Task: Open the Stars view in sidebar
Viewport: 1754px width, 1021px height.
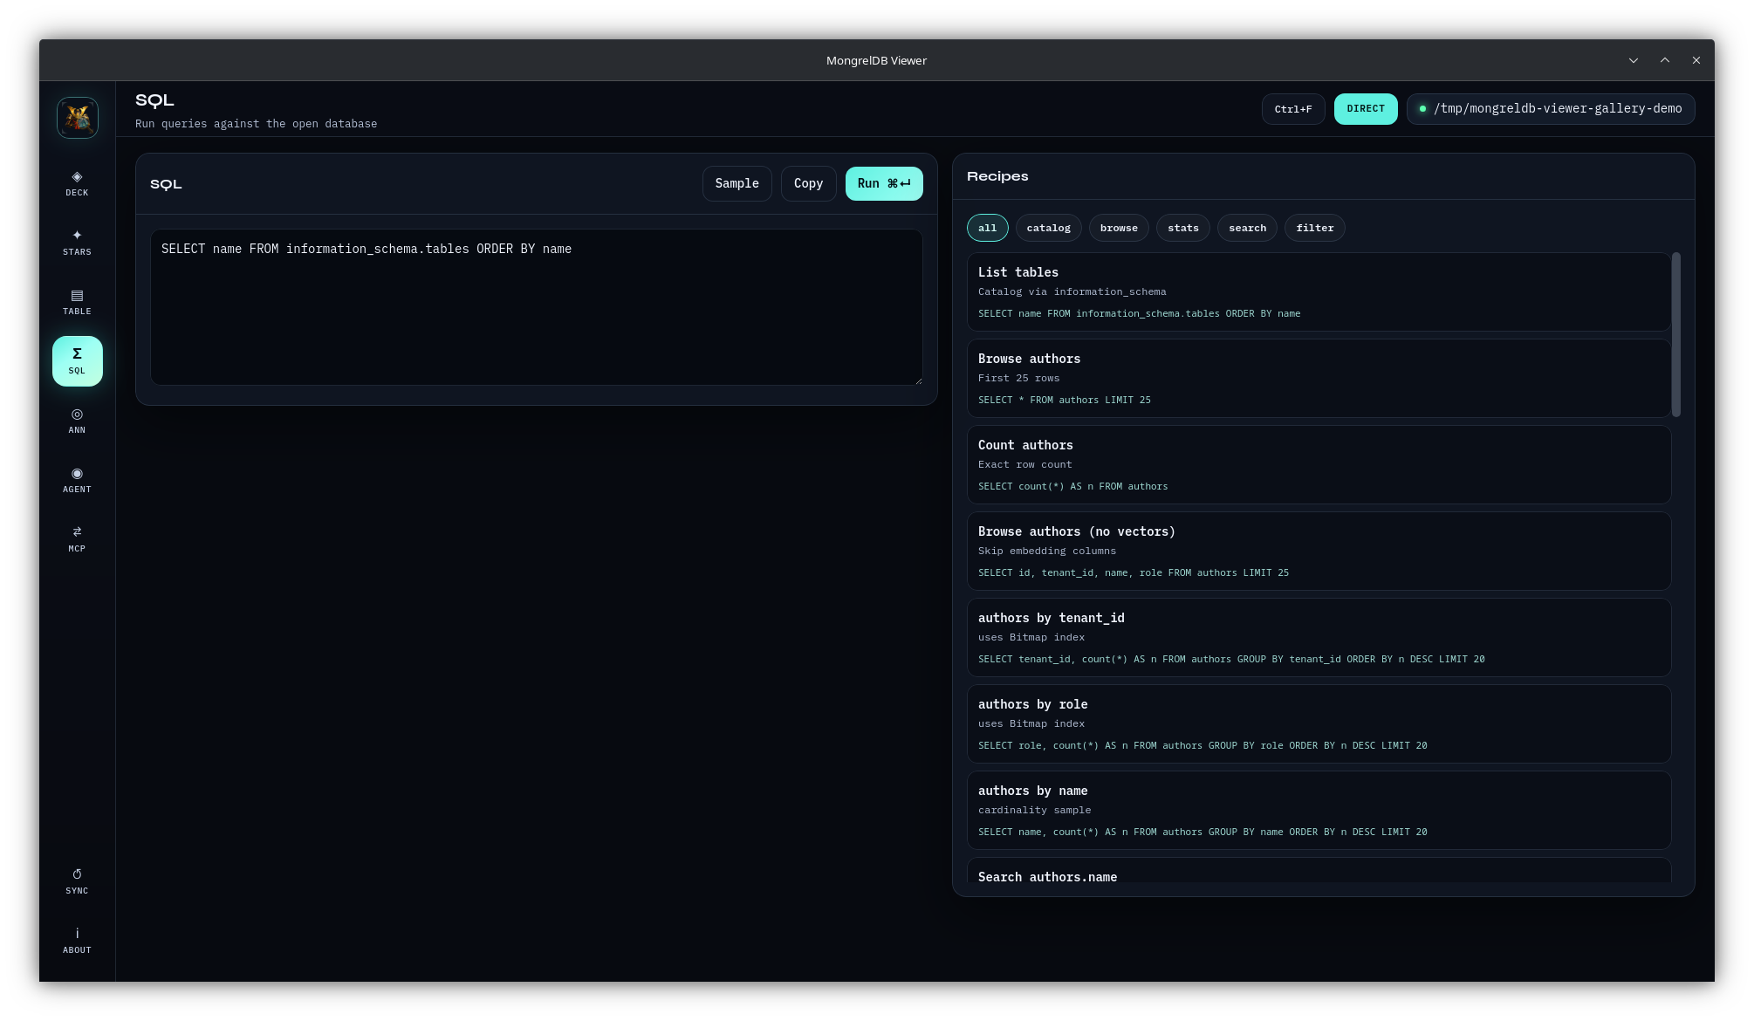Action: (77, 243)
